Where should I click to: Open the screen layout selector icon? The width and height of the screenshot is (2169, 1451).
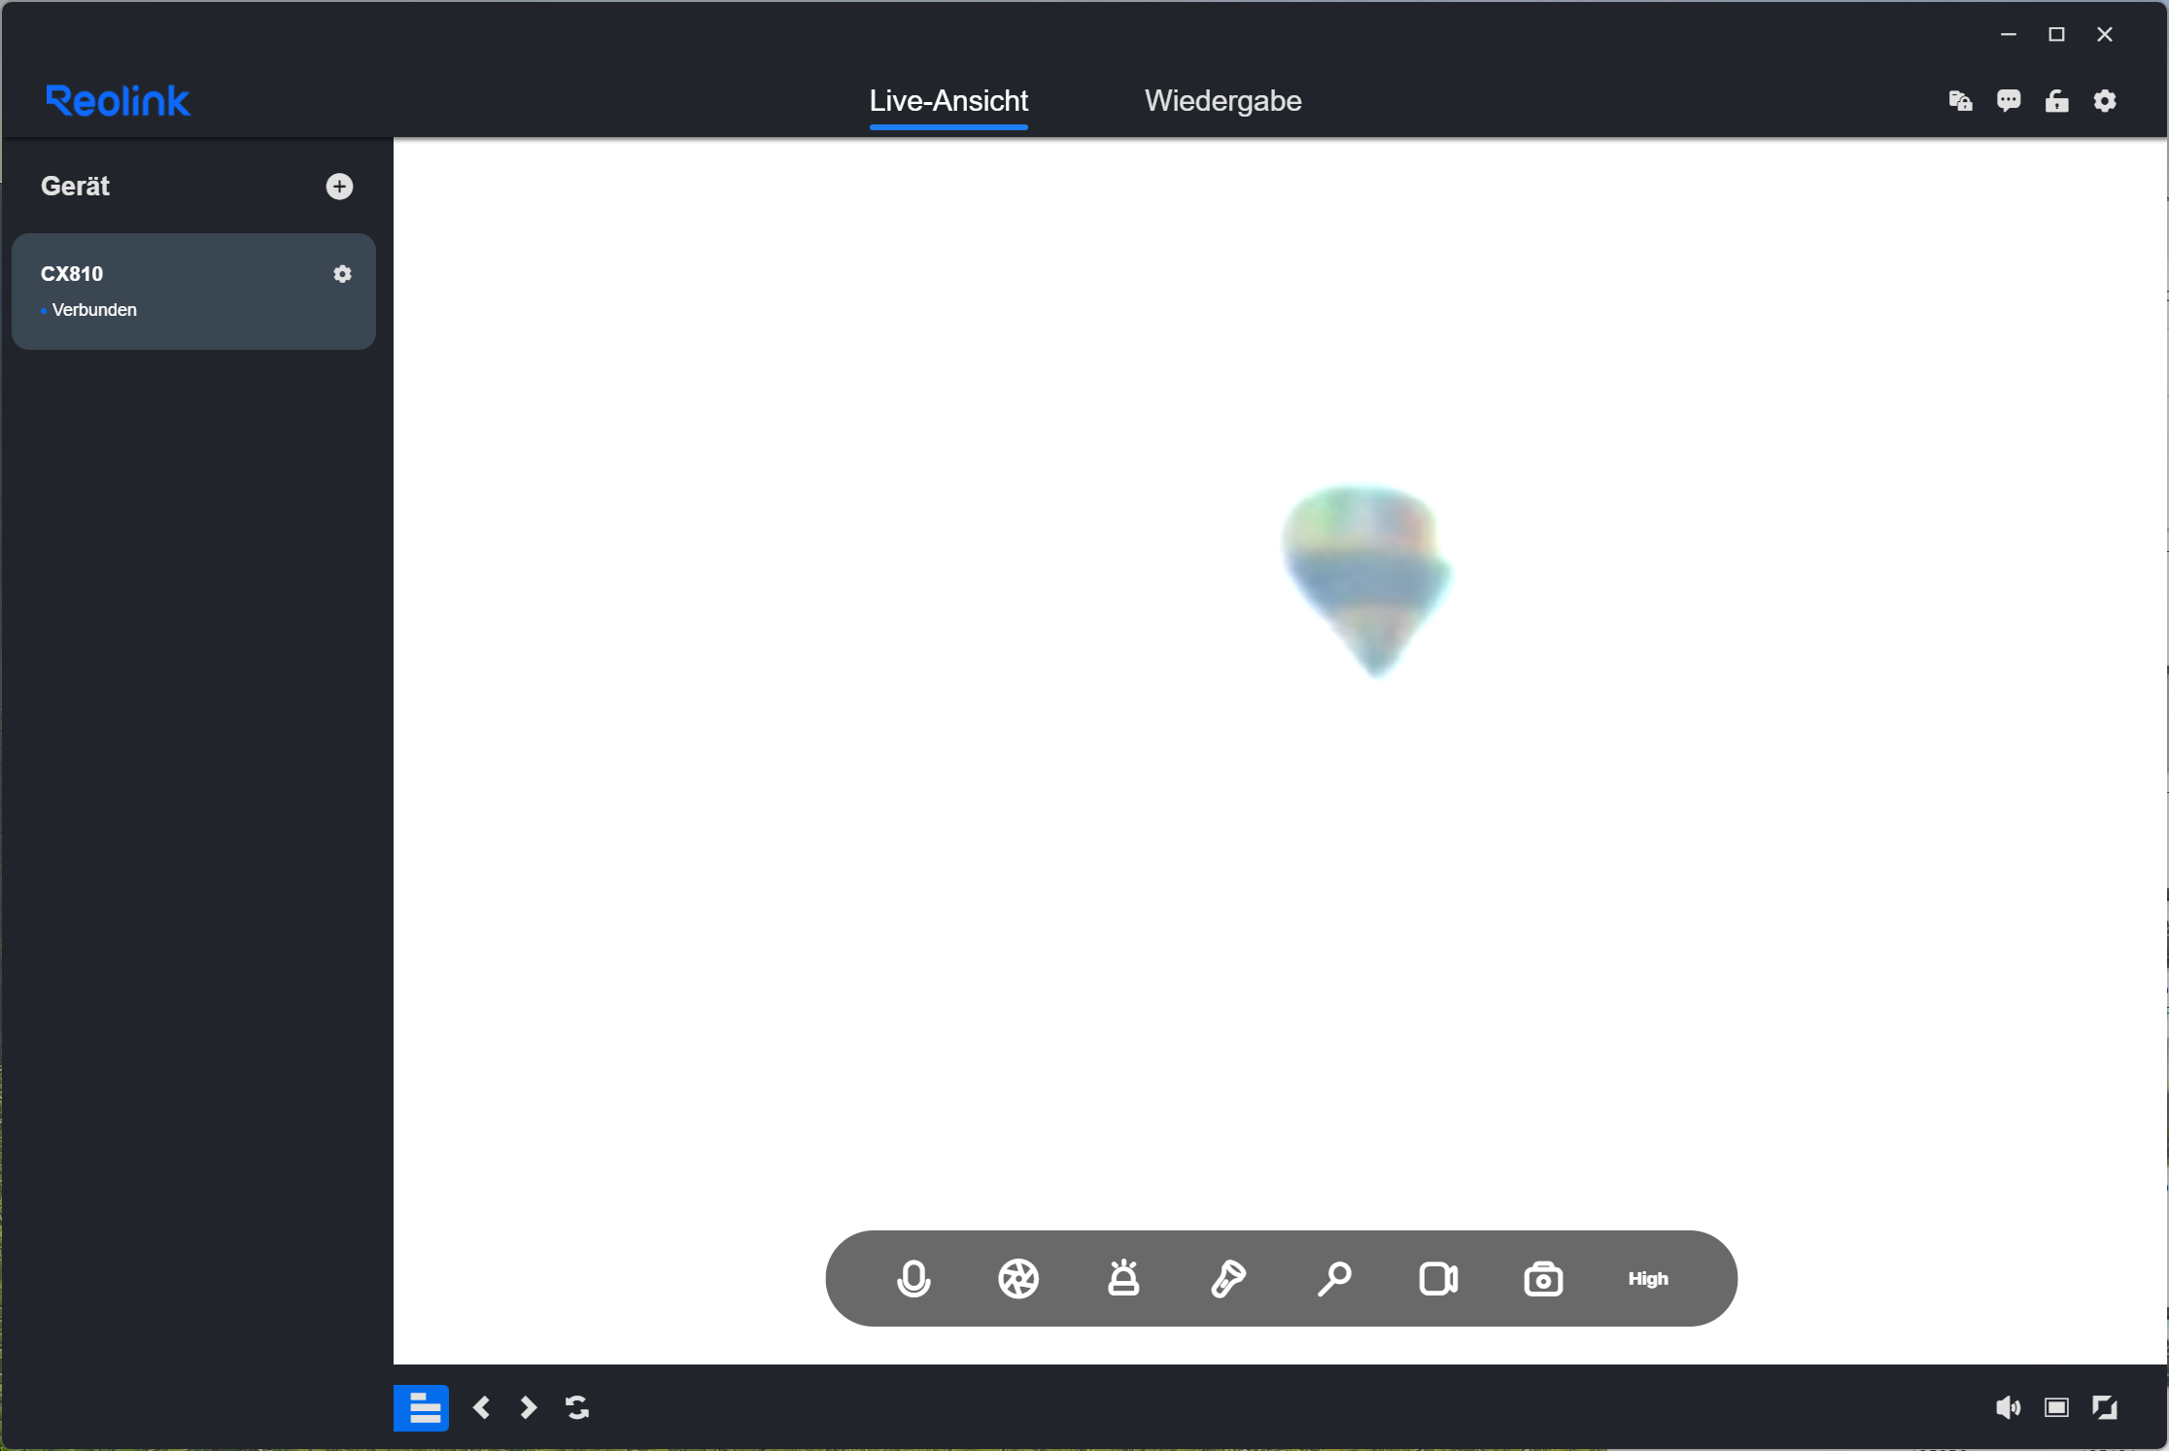pos(2056,1407)
